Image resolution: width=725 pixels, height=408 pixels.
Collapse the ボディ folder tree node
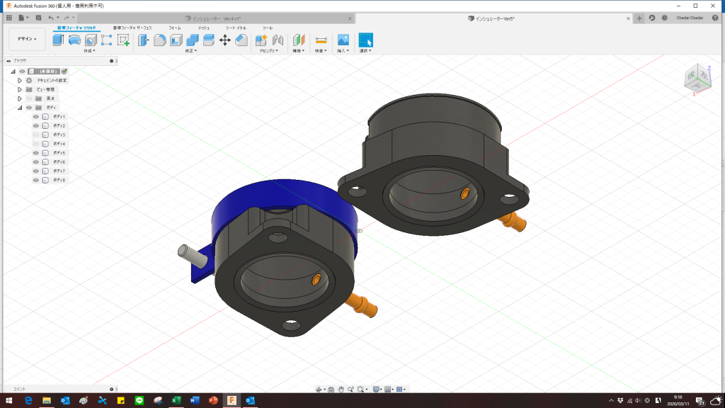point(19,108)
